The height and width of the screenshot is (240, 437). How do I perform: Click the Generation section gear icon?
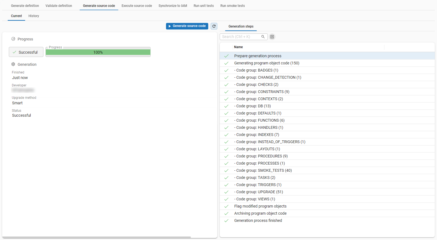pos(13,64)
